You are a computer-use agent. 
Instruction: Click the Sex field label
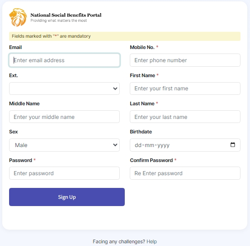pos(14,132)
